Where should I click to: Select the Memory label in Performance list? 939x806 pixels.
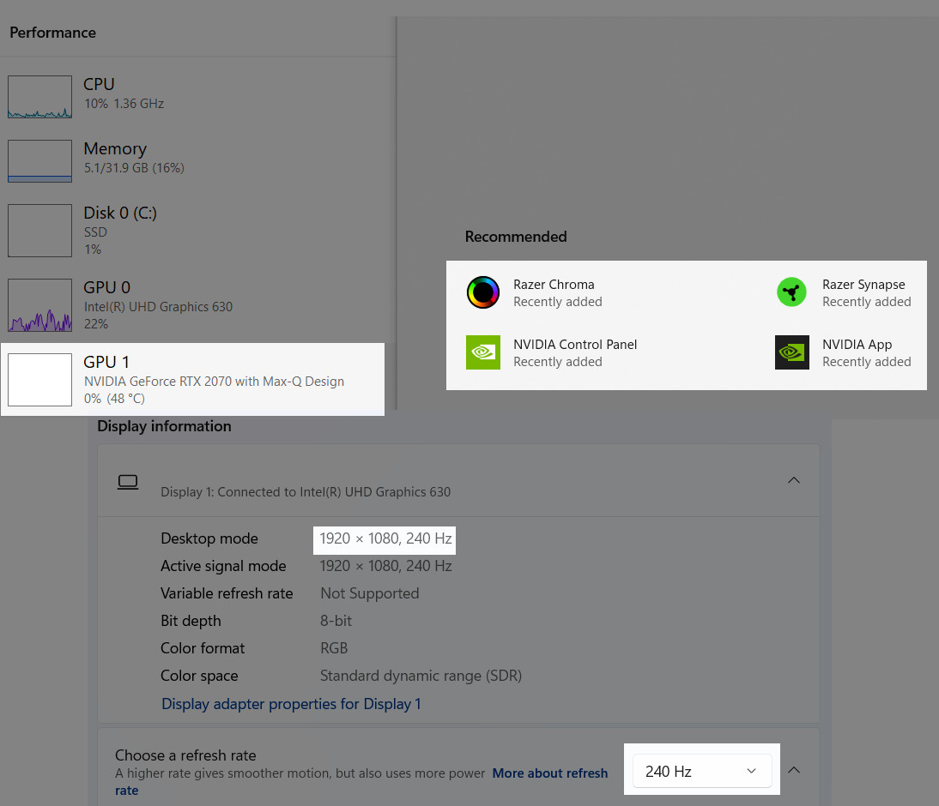[x=115, y=148]
